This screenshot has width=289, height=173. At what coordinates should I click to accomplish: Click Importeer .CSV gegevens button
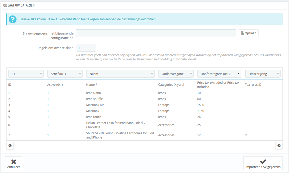(x=263, y=163)
